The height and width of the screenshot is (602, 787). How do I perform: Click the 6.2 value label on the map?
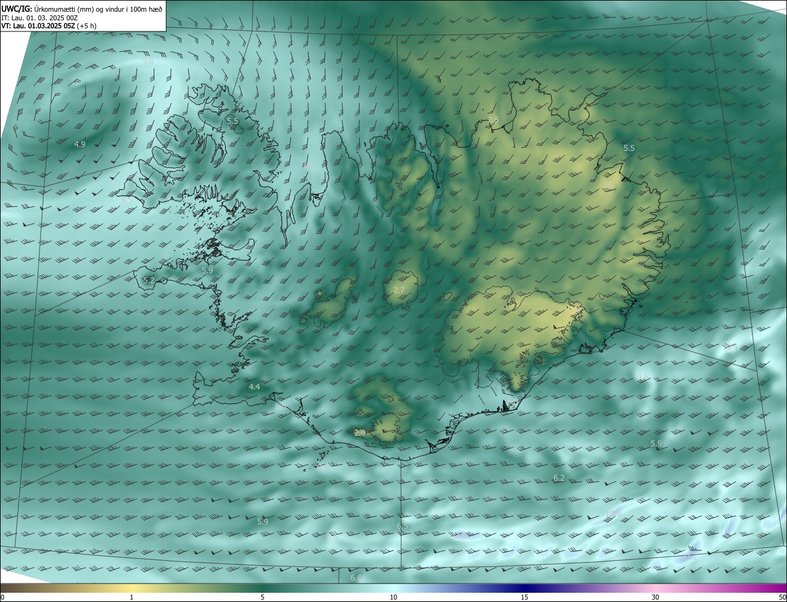[559, 478]
